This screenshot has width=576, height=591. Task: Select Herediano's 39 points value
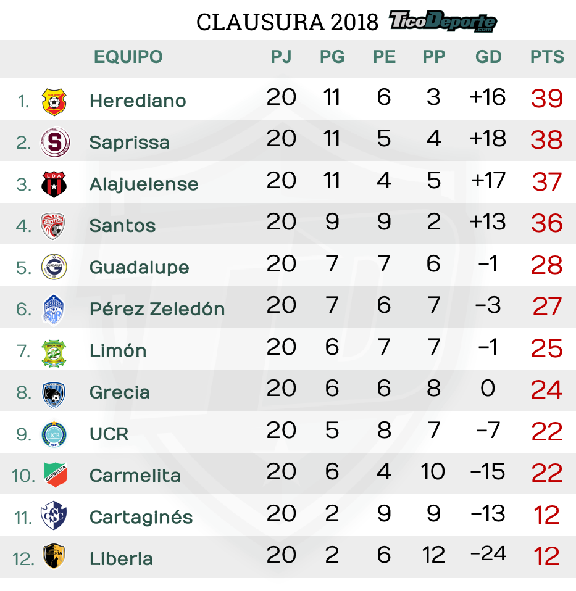coord(547,99)
